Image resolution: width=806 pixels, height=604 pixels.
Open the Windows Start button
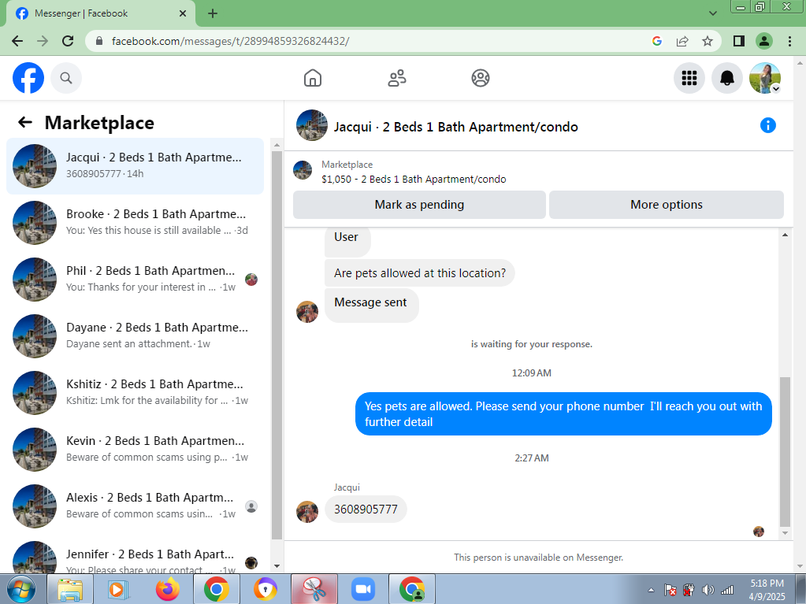20,589
